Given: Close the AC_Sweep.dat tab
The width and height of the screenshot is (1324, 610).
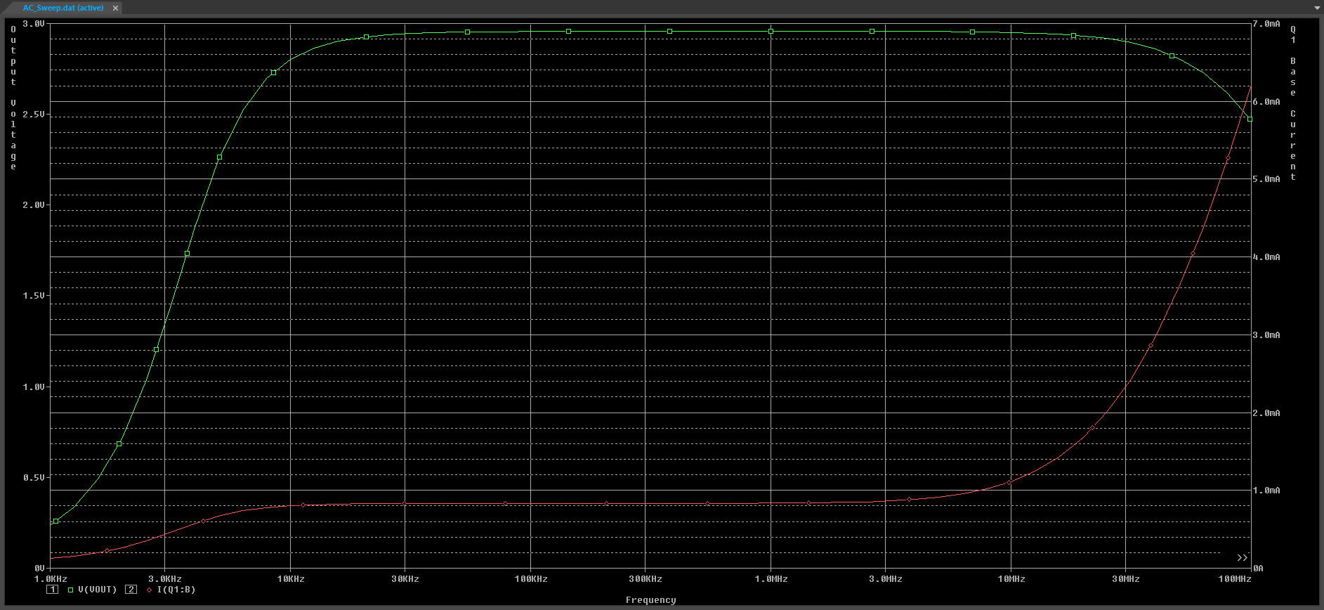Looking at the screenshot, I should point(115,8).
